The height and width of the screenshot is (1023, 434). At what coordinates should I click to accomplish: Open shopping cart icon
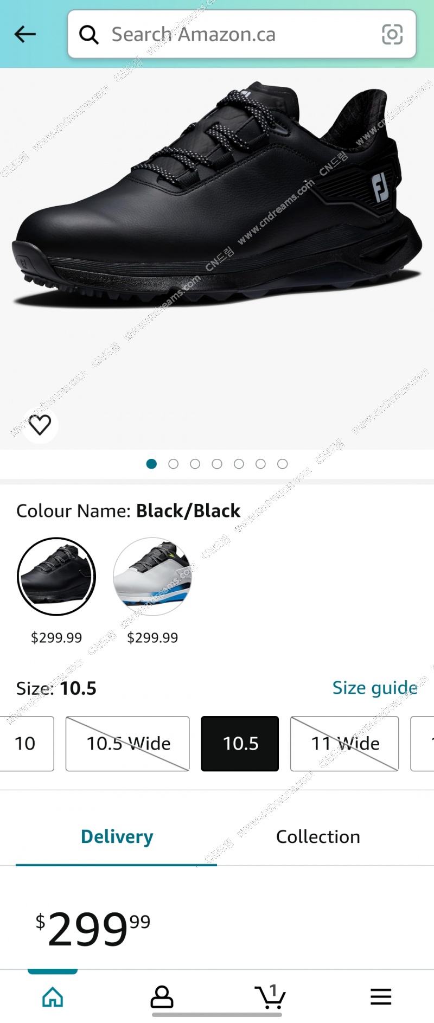point(270,996)
